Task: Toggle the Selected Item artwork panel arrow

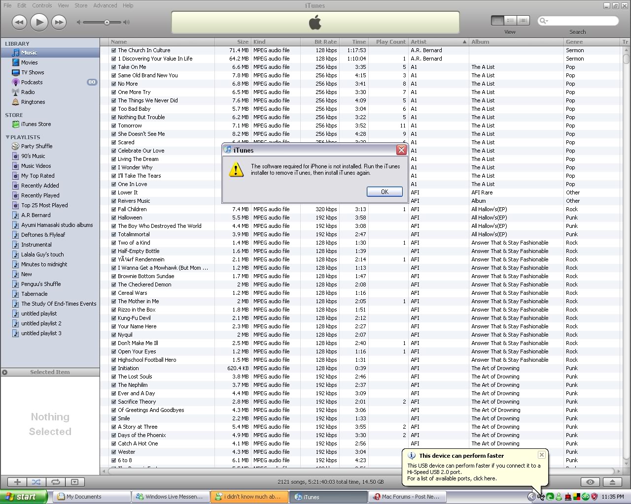Action: click(x=4, y=372)
